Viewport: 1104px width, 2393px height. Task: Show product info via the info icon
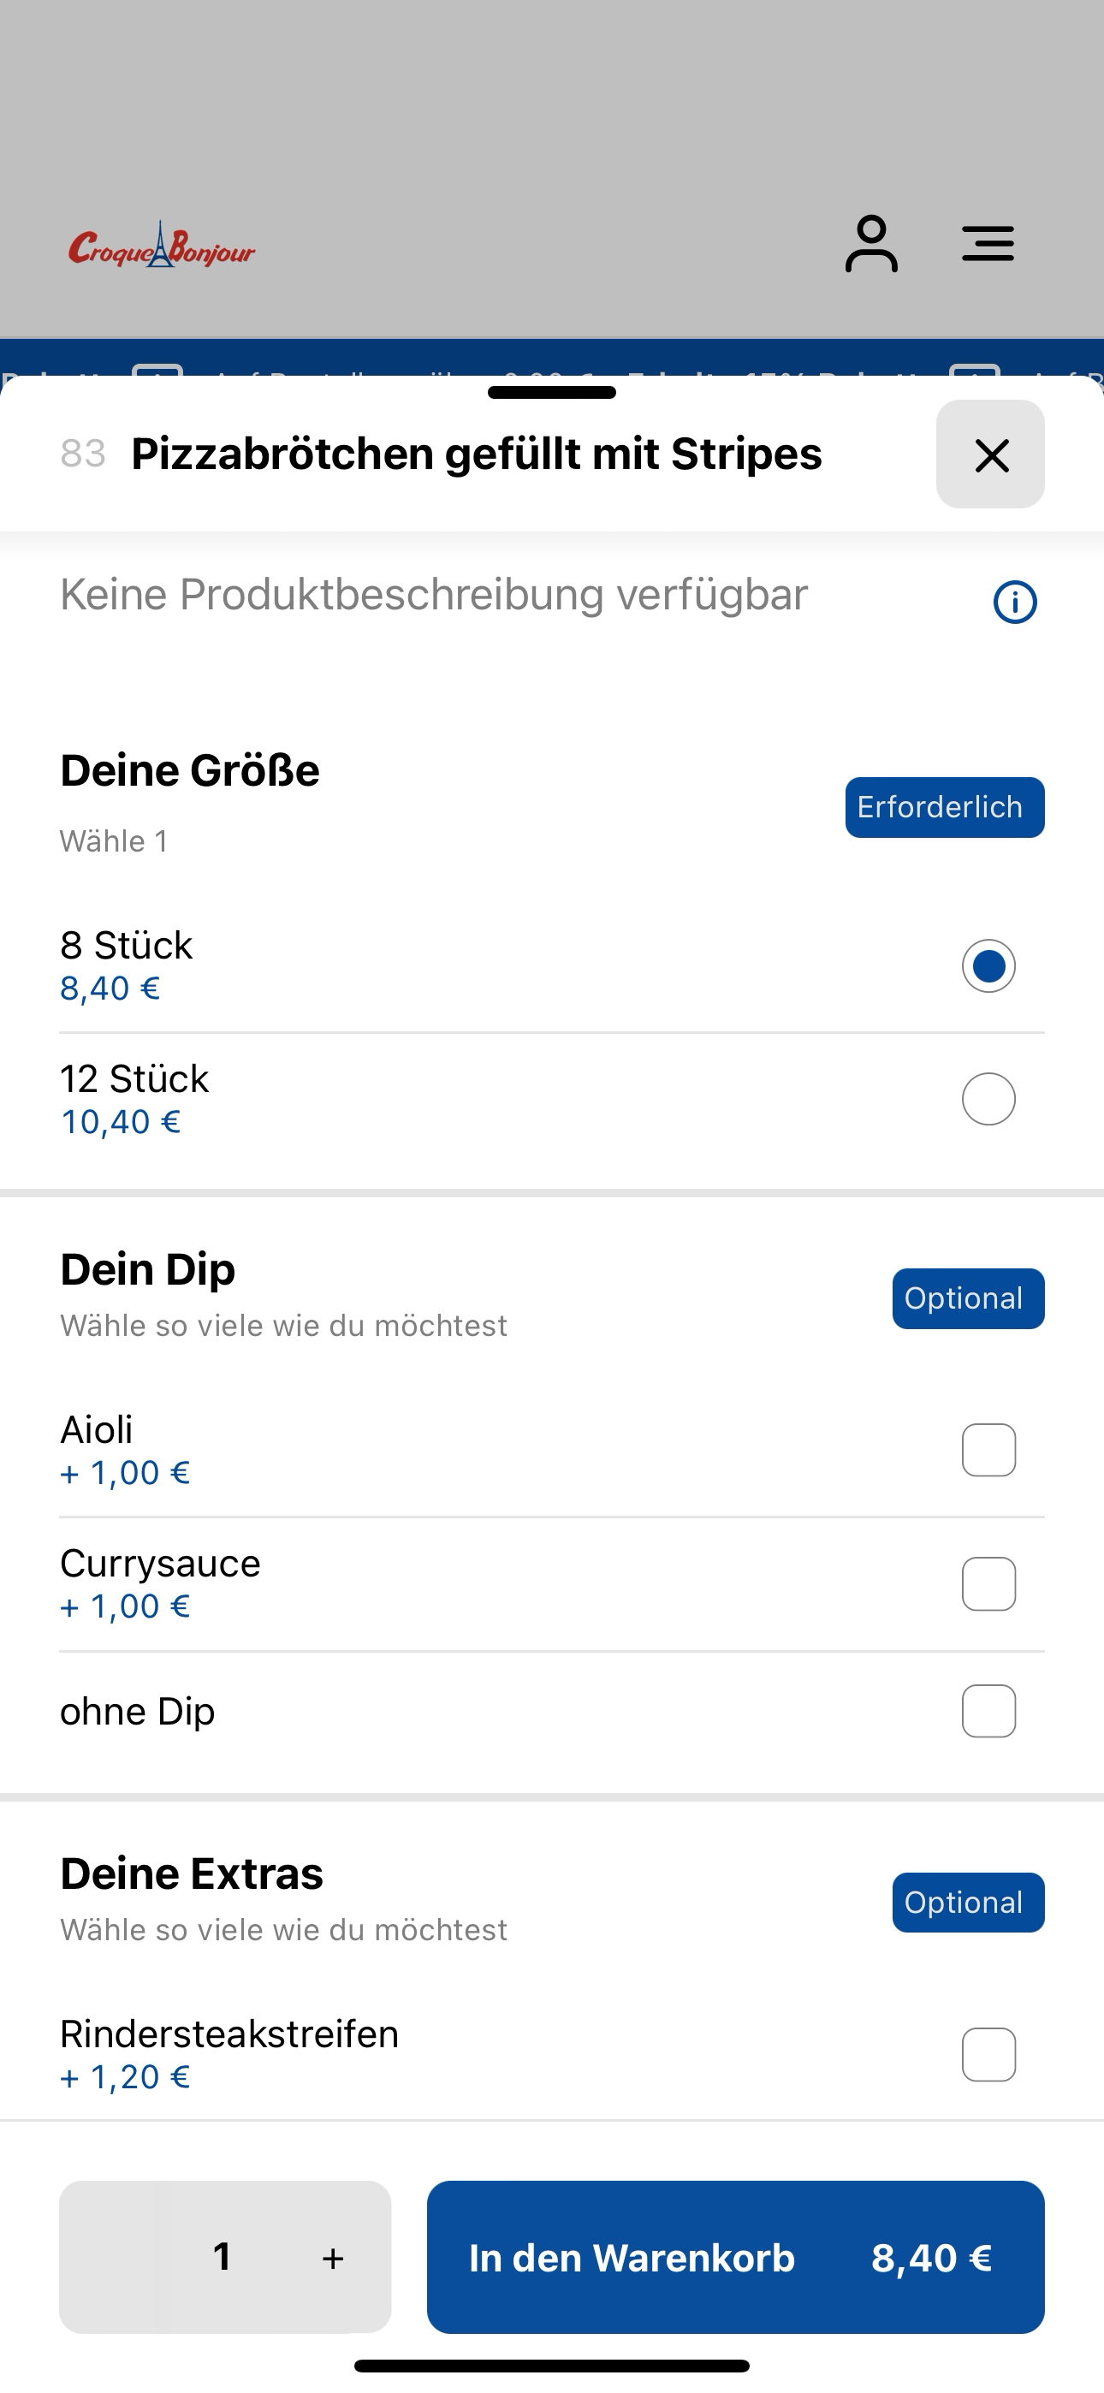point(1015,602)
